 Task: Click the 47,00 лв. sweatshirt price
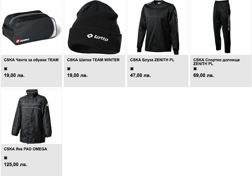[140, 75]
